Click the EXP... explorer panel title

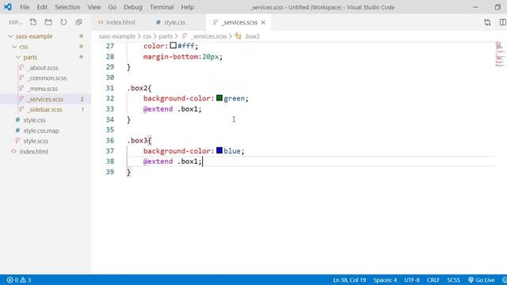click(15, 22)
